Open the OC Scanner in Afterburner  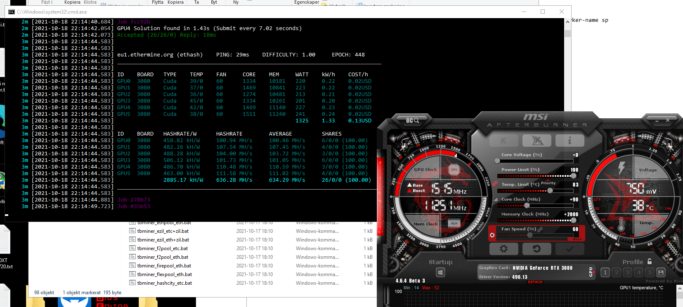click(x=412, y=120)
